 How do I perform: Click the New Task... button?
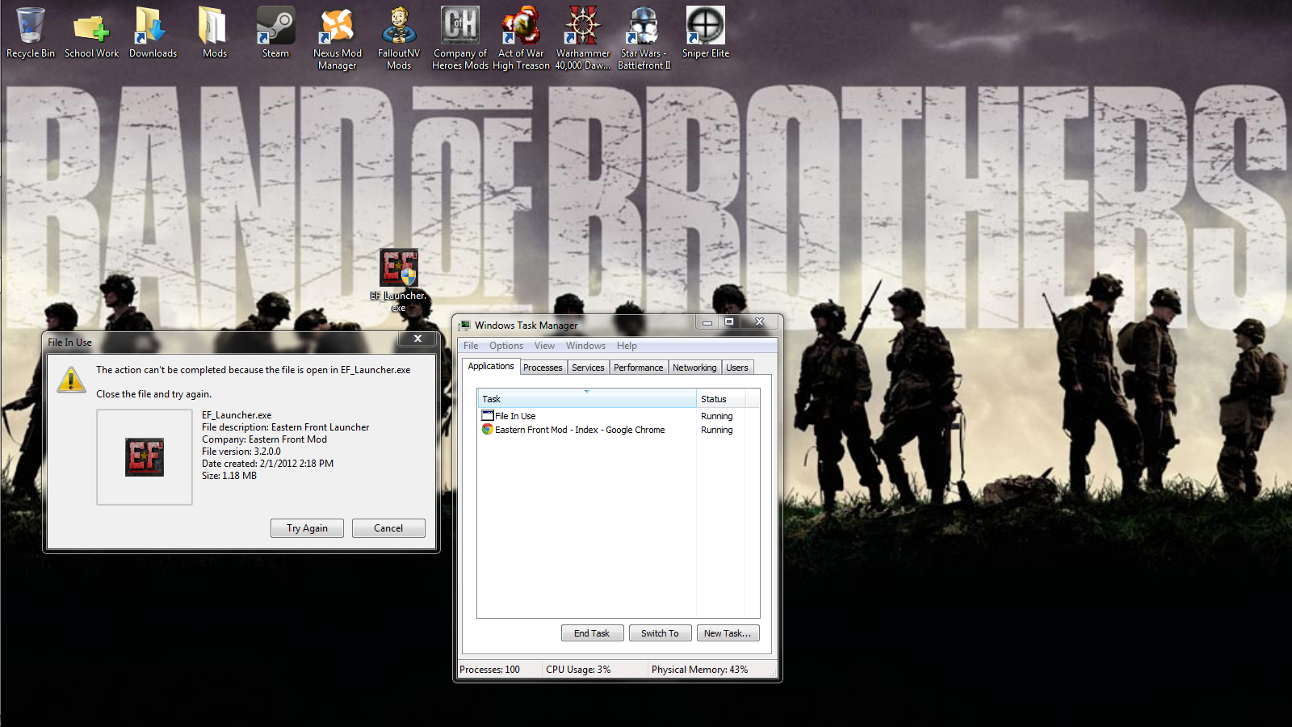pos(728,633)
